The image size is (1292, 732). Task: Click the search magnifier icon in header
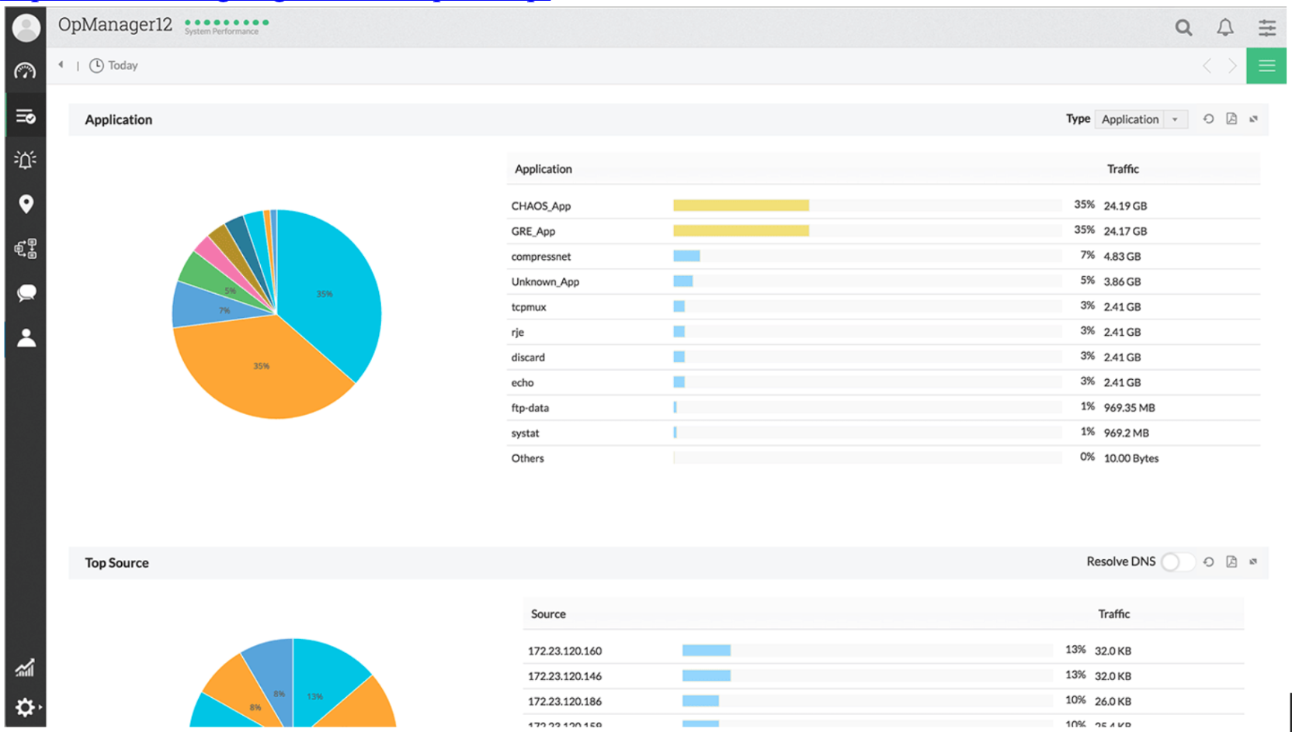coord(1183,27)
